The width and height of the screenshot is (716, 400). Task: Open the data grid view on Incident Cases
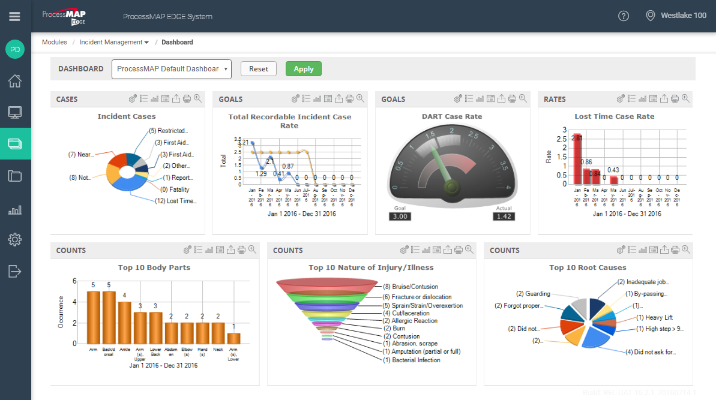click(165, 98)
